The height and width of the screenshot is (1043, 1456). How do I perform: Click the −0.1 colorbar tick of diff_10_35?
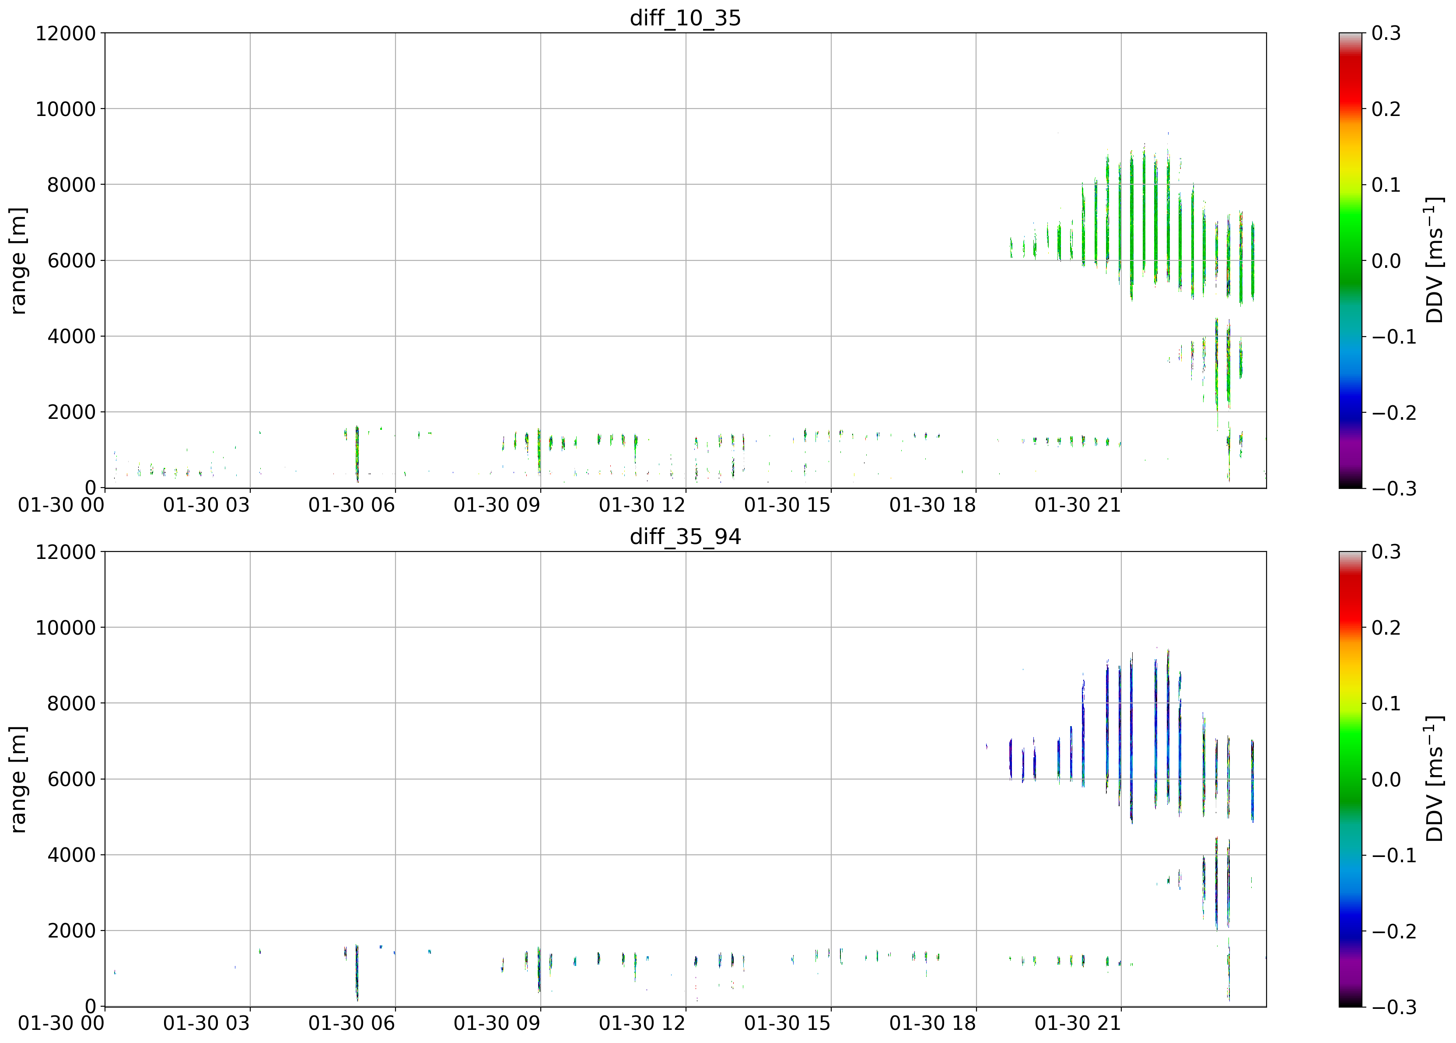(x=1394, y=337)
